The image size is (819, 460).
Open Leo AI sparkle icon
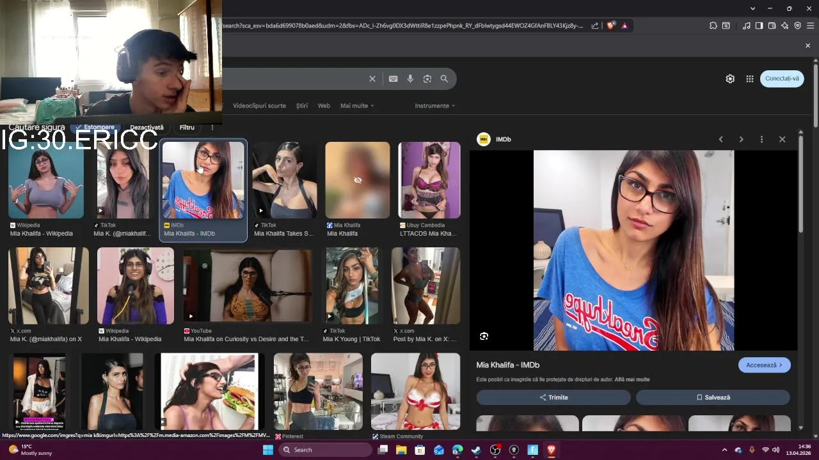(x=784, y=26)
